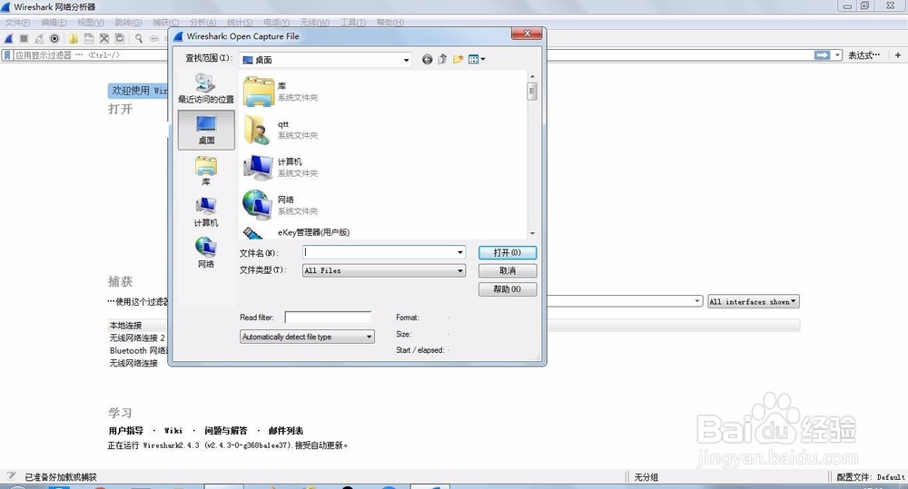Click the find packet magnifier icon
Screen dimensions: 908x489
[x=139, y=39]
